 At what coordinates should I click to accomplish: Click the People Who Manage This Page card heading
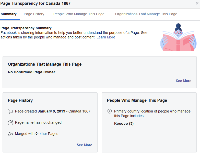(x=137, y=100)
